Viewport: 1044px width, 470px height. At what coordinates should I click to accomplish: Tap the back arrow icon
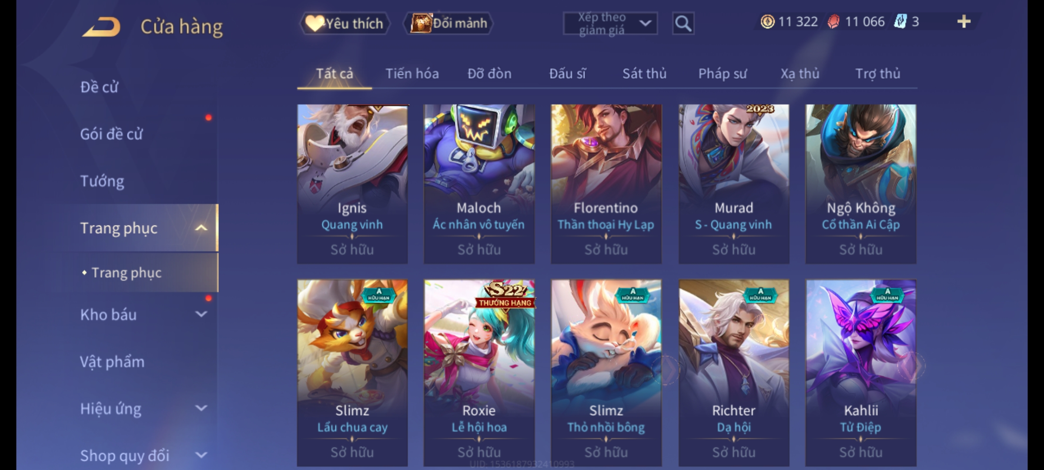point(101,27)
